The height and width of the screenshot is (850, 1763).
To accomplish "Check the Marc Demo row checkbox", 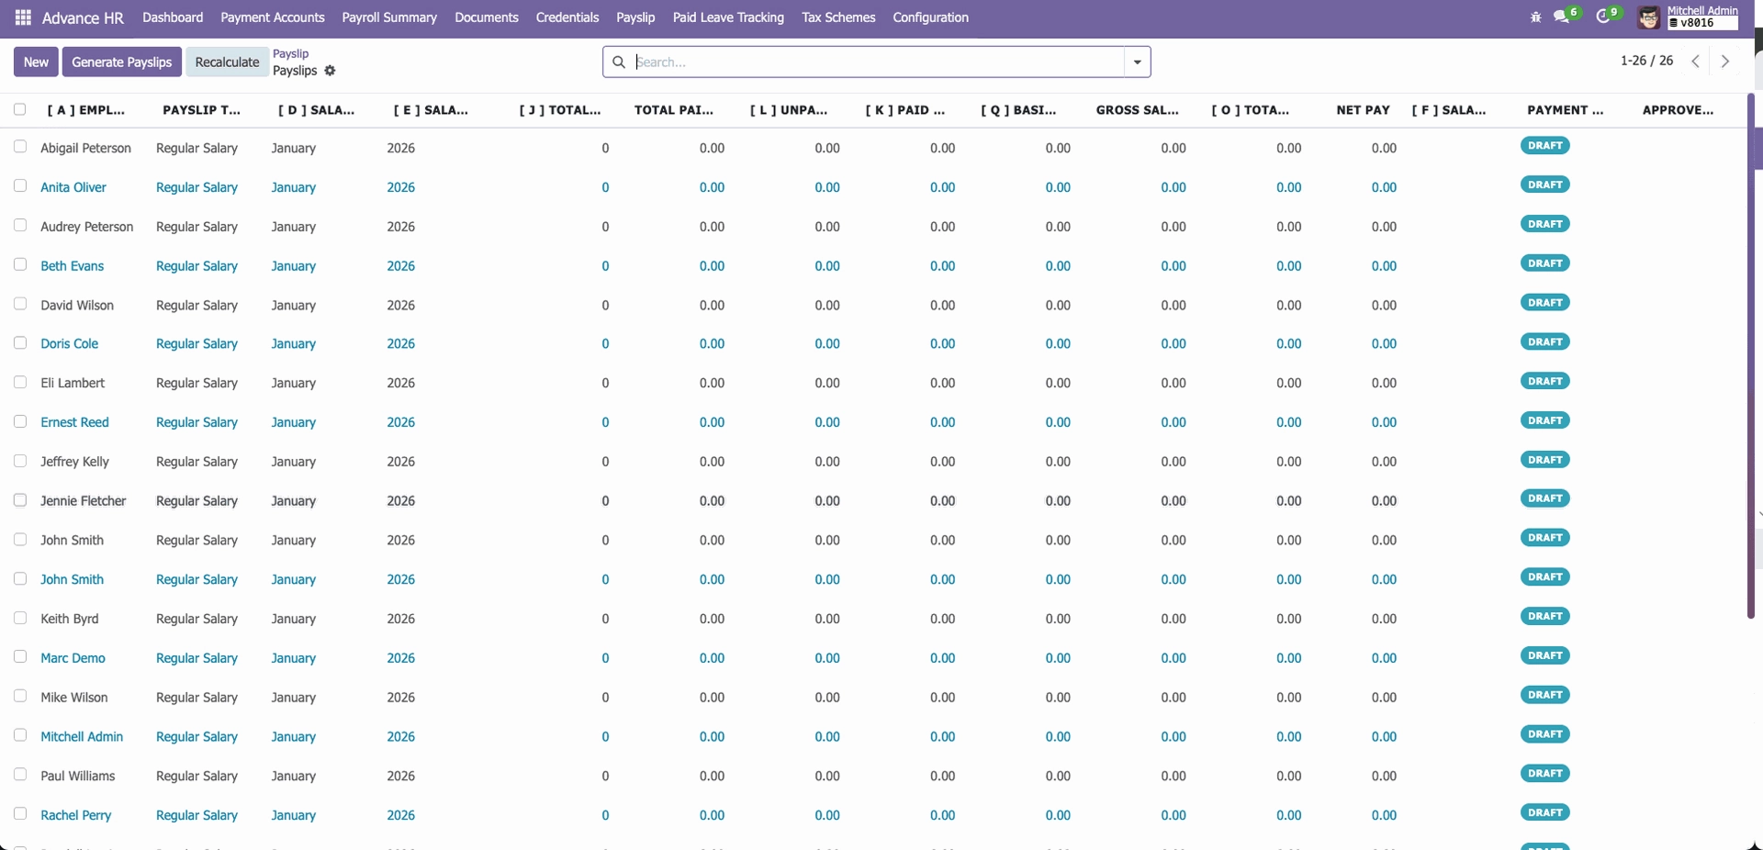I will click(20, 657).
